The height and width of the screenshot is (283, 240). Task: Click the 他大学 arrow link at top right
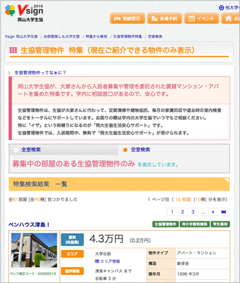click(229, 8)
